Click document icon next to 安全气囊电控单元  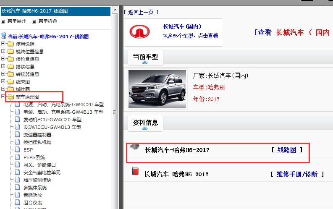click(18, 172)
